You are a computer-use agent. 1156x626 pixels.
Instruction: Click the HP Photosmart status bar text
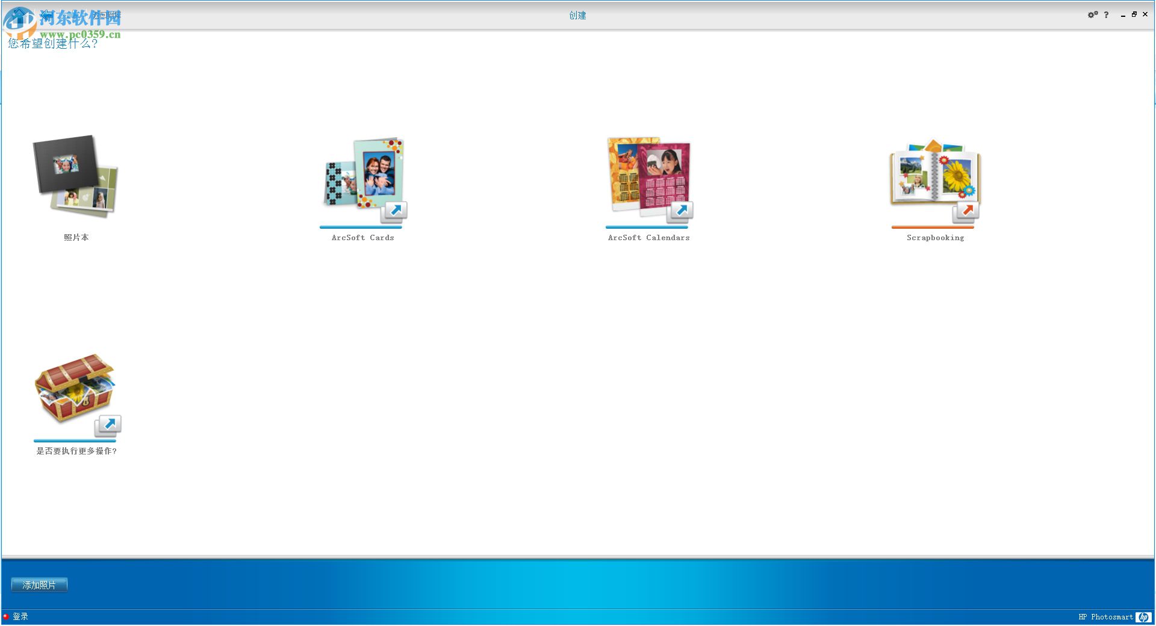pos(1105,617)
